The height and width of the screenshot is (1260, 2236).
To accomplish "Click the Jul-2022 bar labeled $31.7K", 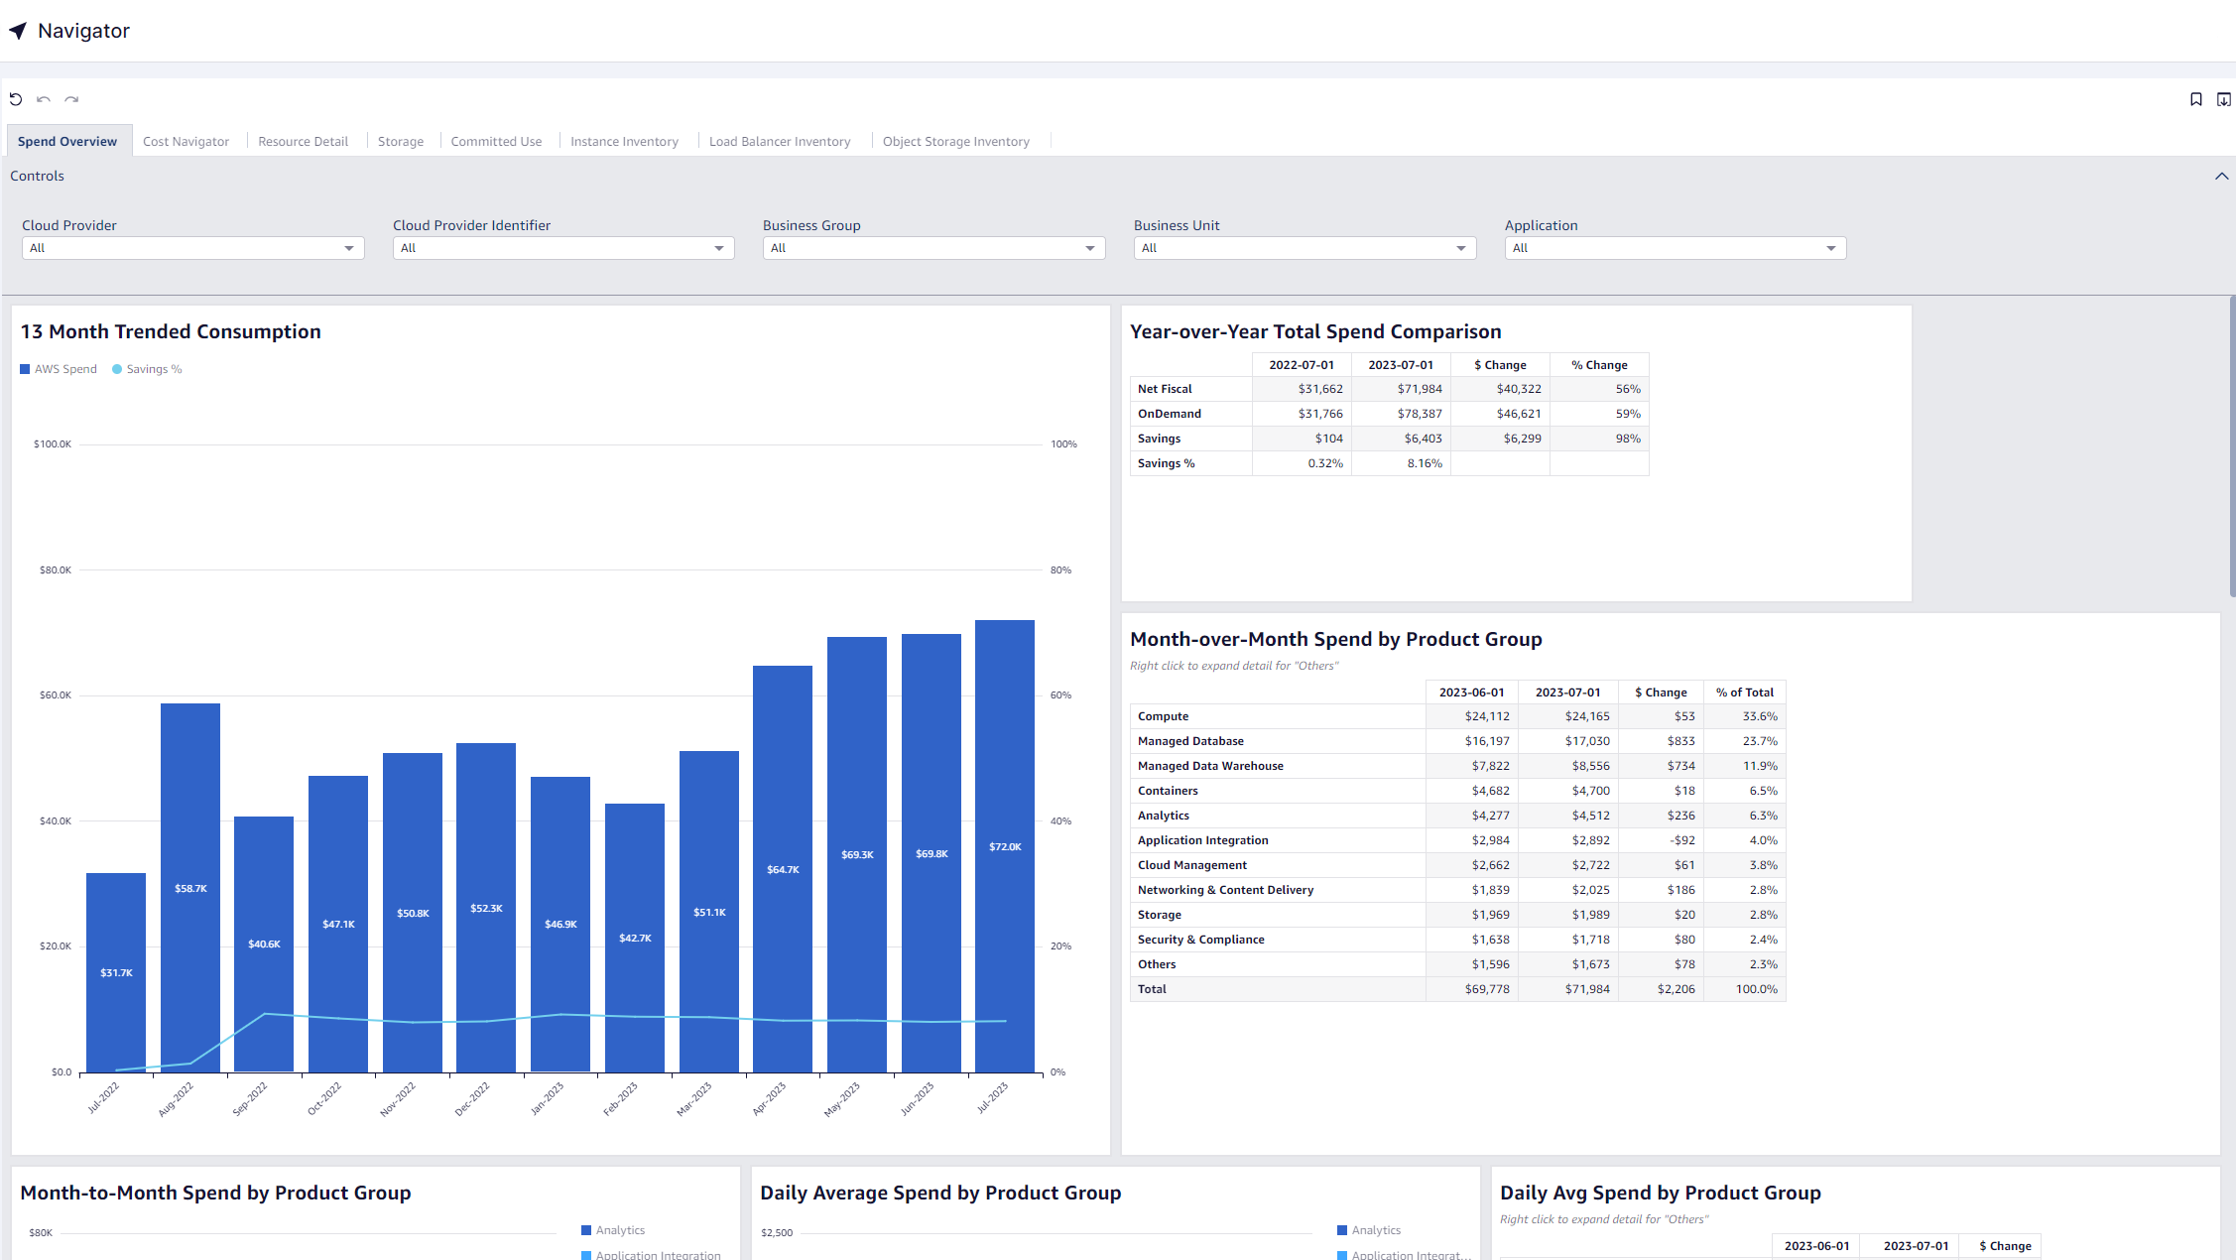I will point(116,972).
